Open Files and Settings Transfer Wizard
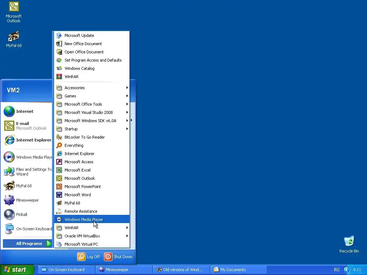 coord(28,172)
